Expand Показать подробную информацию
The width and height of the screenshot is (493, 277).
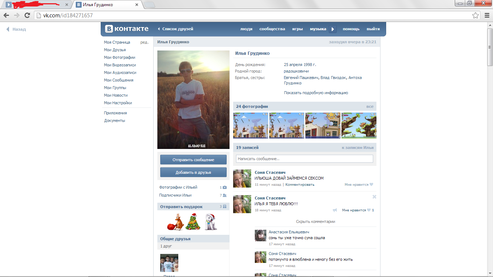click(x=316, y=93)
